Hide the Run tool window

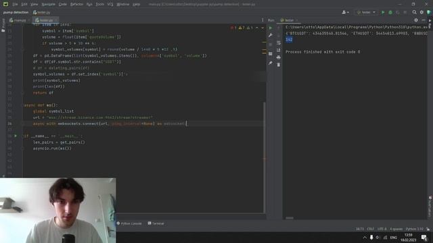pos(423,20)
